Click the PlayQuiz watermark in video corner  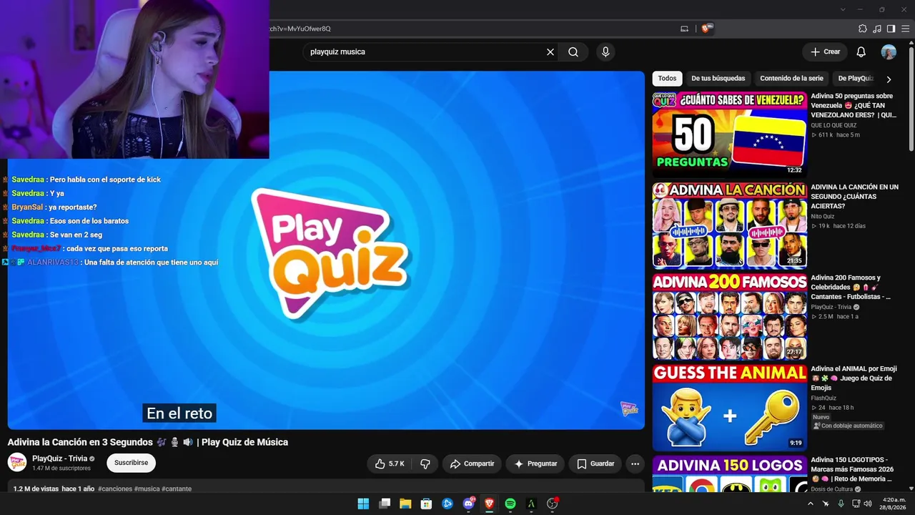click(629, 408)
